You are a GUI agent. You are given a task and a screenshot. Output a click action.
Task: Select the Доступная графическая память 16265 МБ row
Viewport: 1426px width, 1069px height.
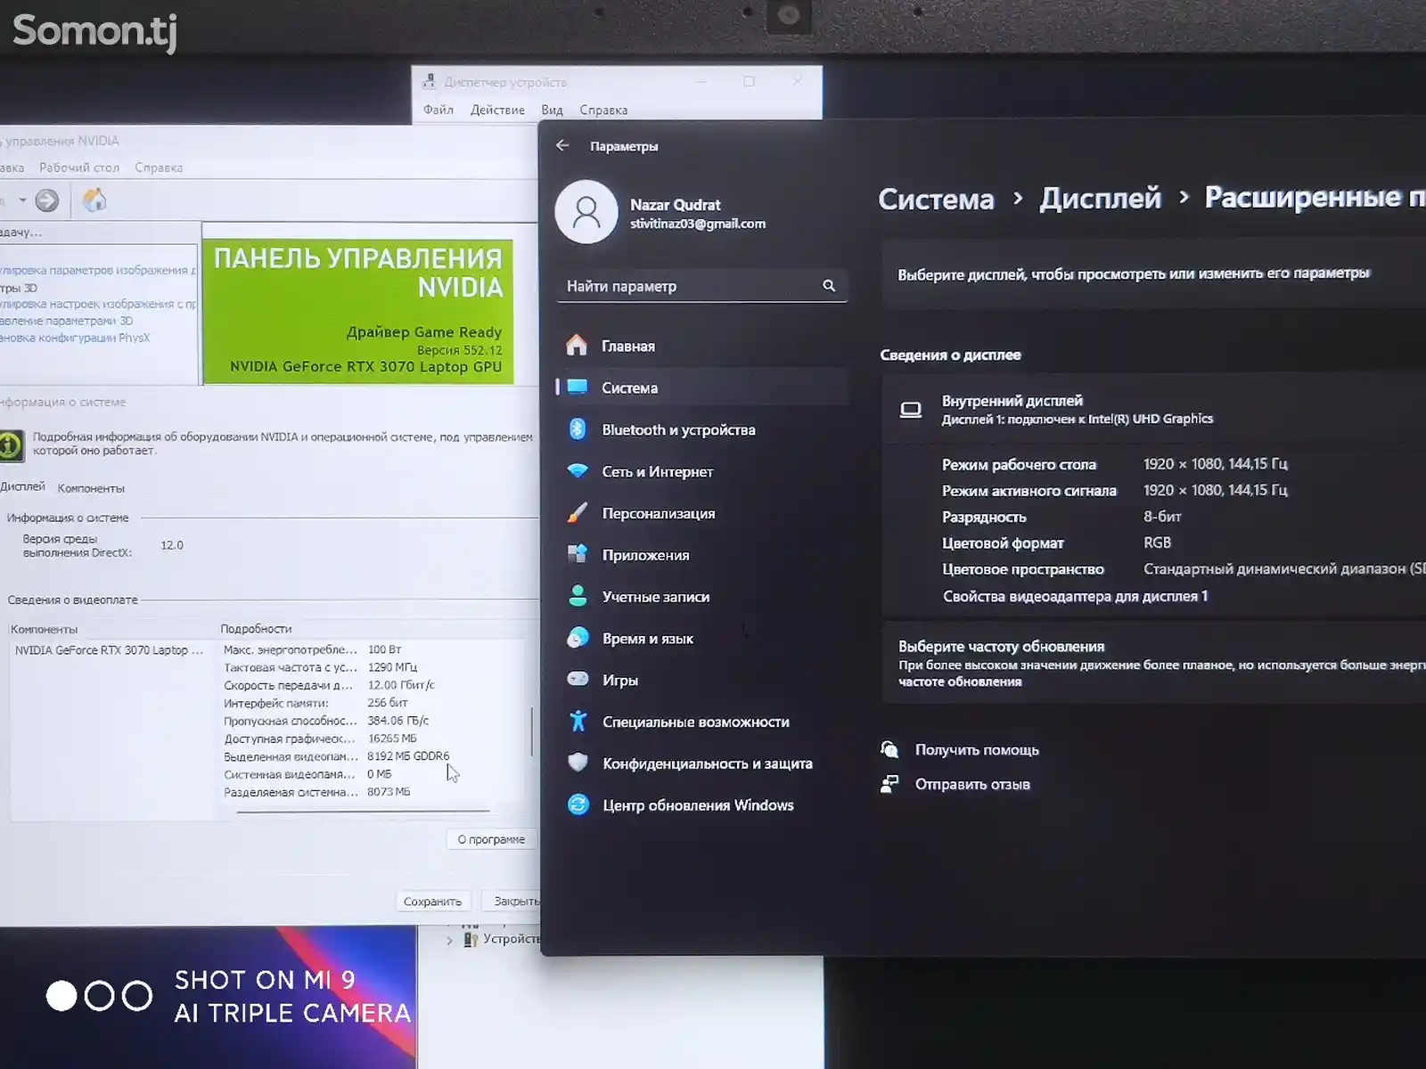pyautogui.click(x=321, y=739)
